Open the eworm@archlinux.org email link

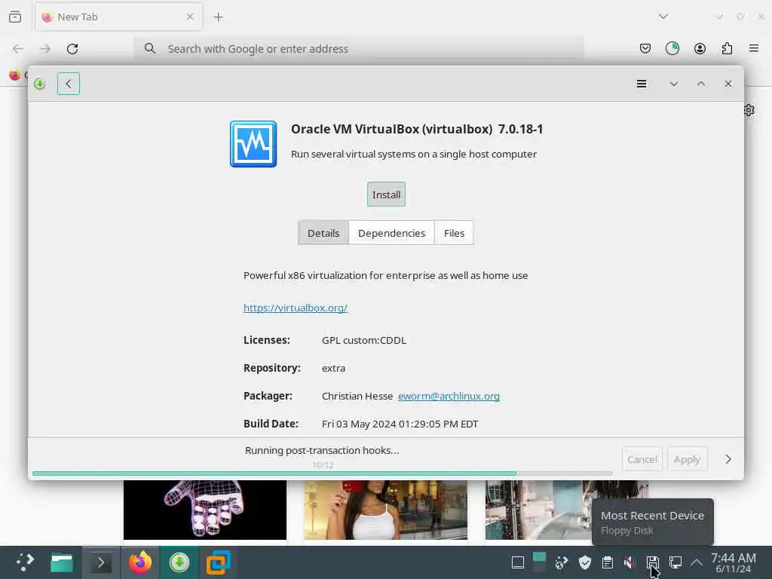click(449, 396)
